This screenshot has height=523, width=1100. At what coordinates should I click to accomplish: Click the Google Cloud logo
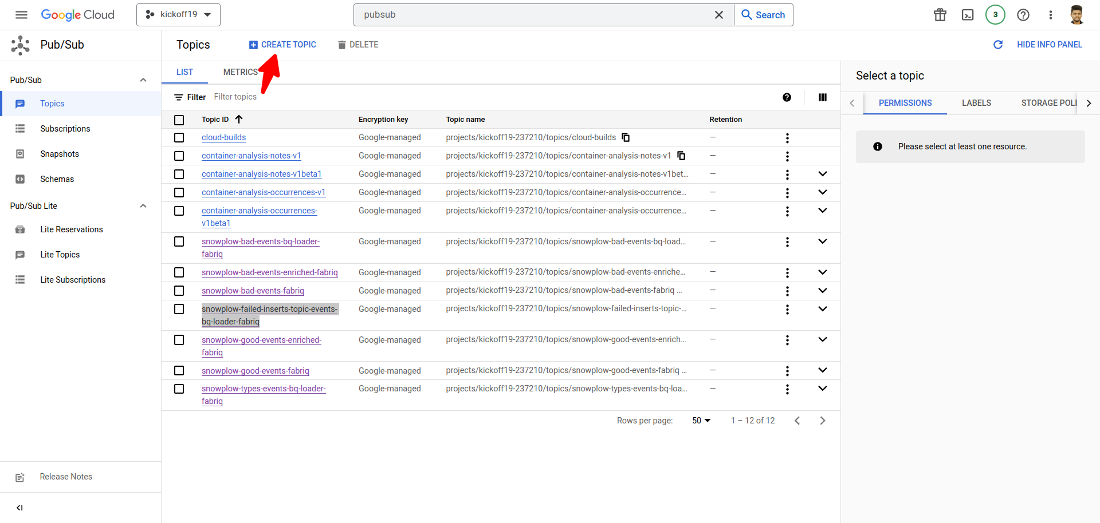pyautogui.click(x=77, y=15)
